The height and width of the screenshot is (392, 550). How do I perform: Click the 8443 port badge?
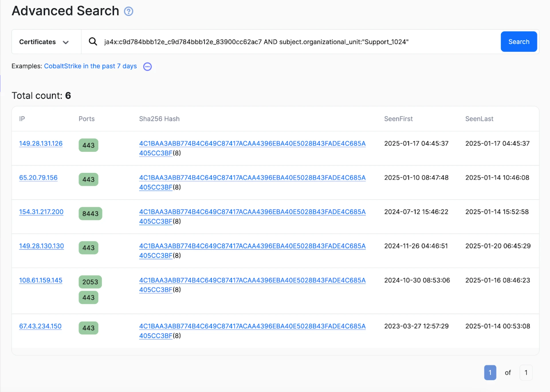coord(90,214)
